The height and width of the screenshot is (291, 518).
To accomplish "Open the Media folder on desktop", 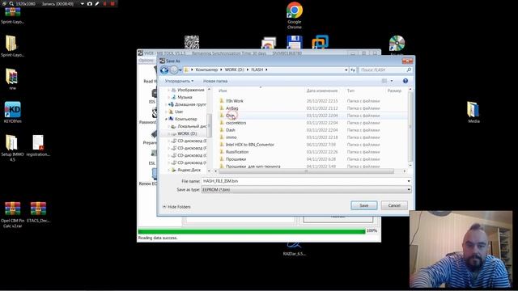I will coord(473,112).
